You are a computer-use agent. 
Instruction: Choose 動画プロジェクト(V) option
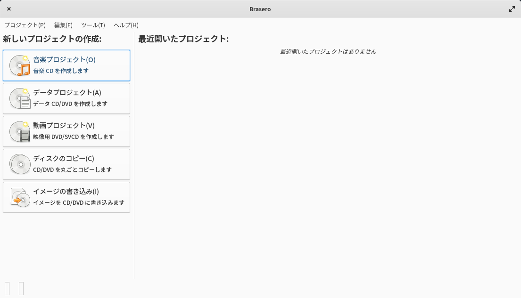pos(66,131)
